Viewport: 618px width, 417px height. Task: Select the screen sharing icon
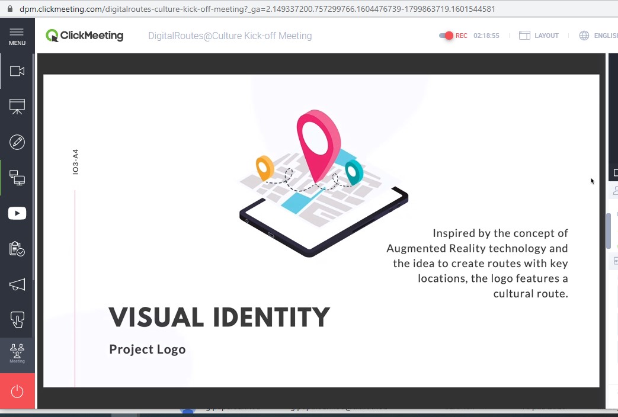[17, 178]
